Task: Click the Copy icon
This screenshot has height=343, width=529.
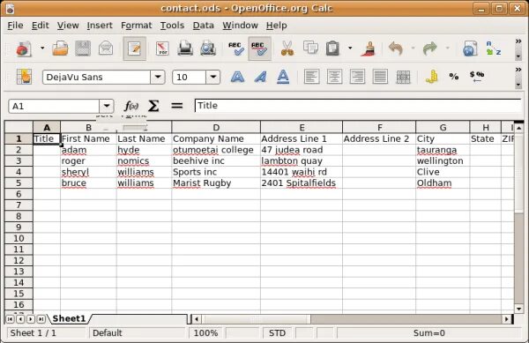Action: pos(310,48)
